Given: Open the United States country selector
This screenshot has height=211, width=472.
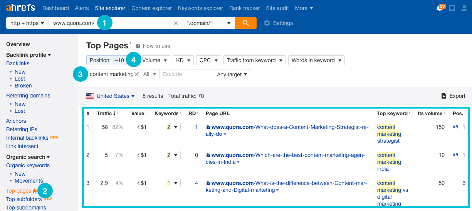Looking at the screenshot, I should [x=115, y=96].
